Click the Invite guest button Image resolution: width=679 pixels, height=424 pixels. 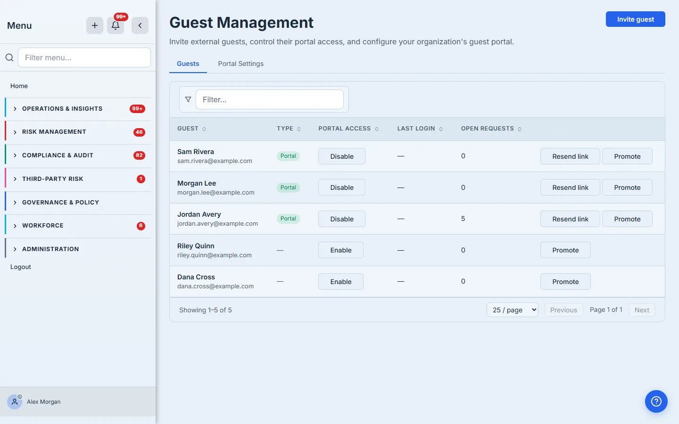(636, 19)
